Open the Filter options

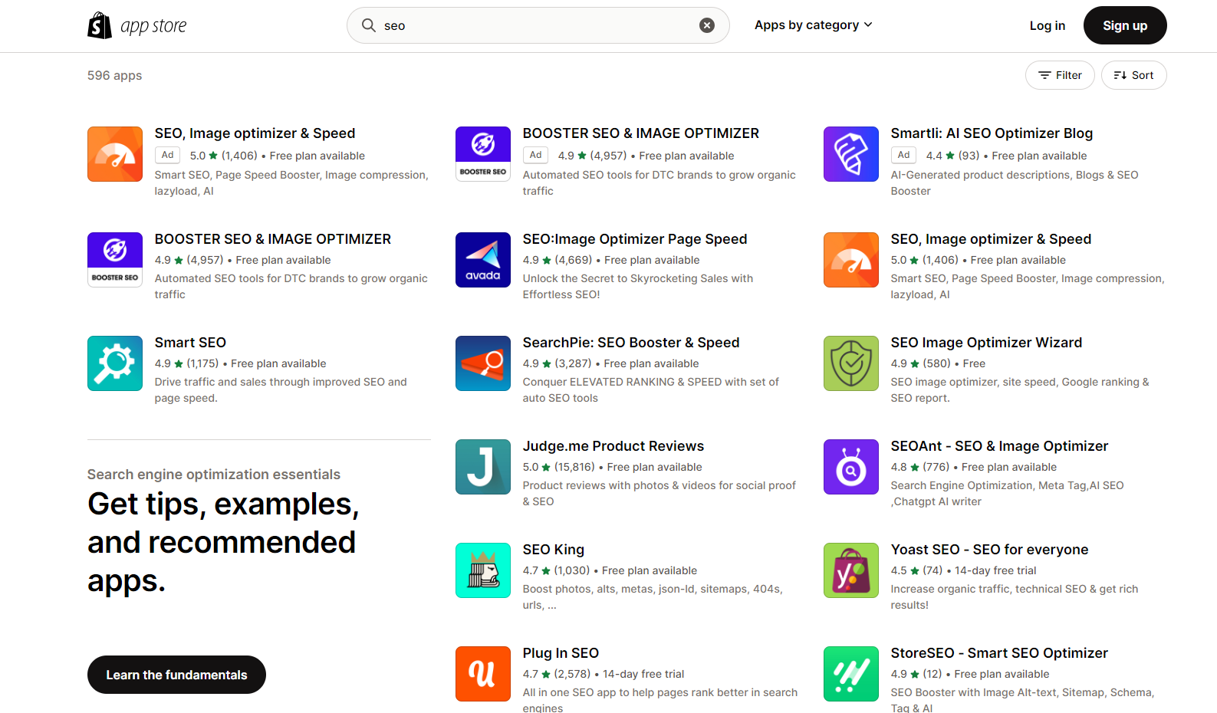[x=1060, y=75]
